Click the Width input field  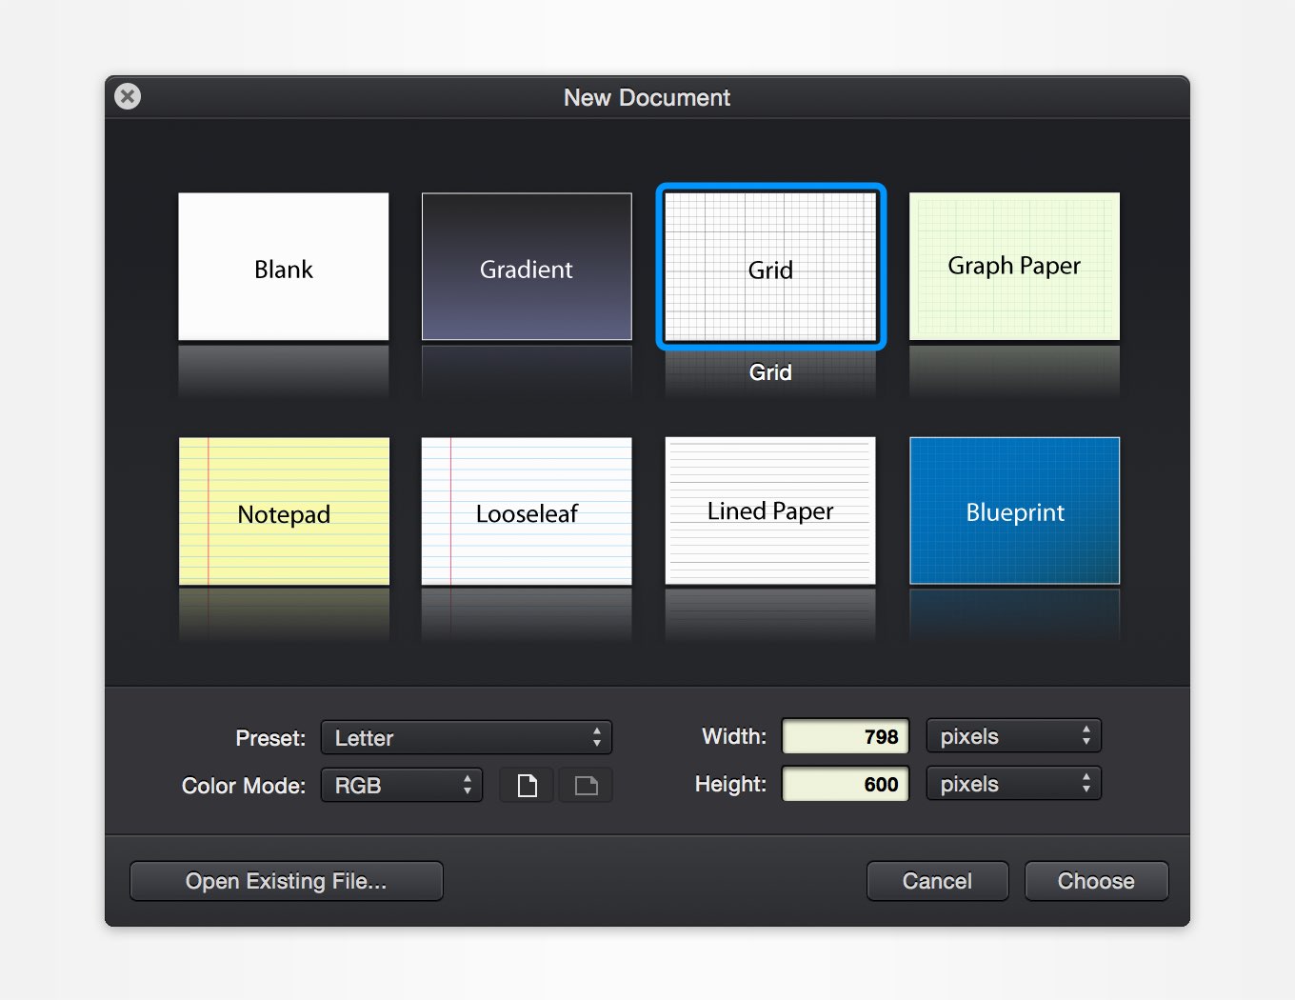coord(846,736)
